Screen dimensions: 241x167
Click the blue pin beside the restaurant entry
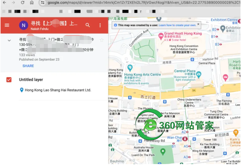pos(22,90)
